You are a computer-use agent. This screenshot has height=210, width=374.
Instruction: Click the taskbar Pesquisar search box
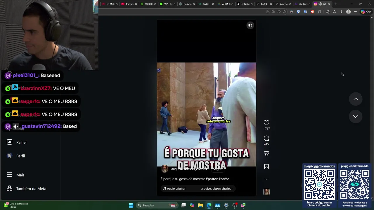(157, 205)
